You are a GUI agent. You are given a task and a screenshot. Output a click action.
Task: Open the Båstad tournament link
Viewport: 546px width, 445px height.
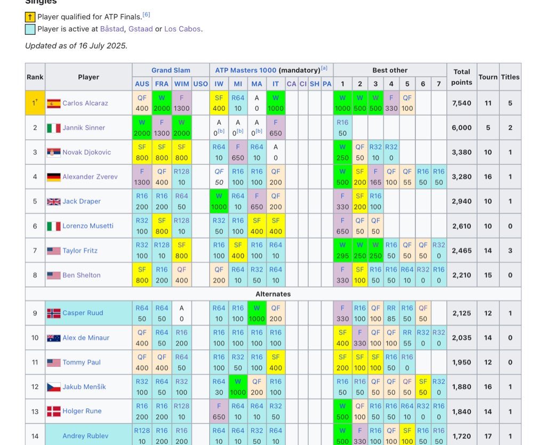click(x=112, y=29)
